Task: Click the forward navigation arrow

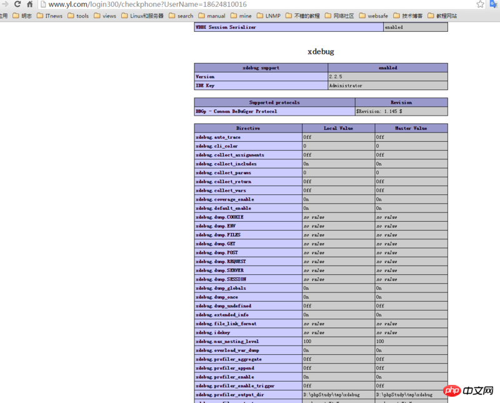Action: [5, 4]
